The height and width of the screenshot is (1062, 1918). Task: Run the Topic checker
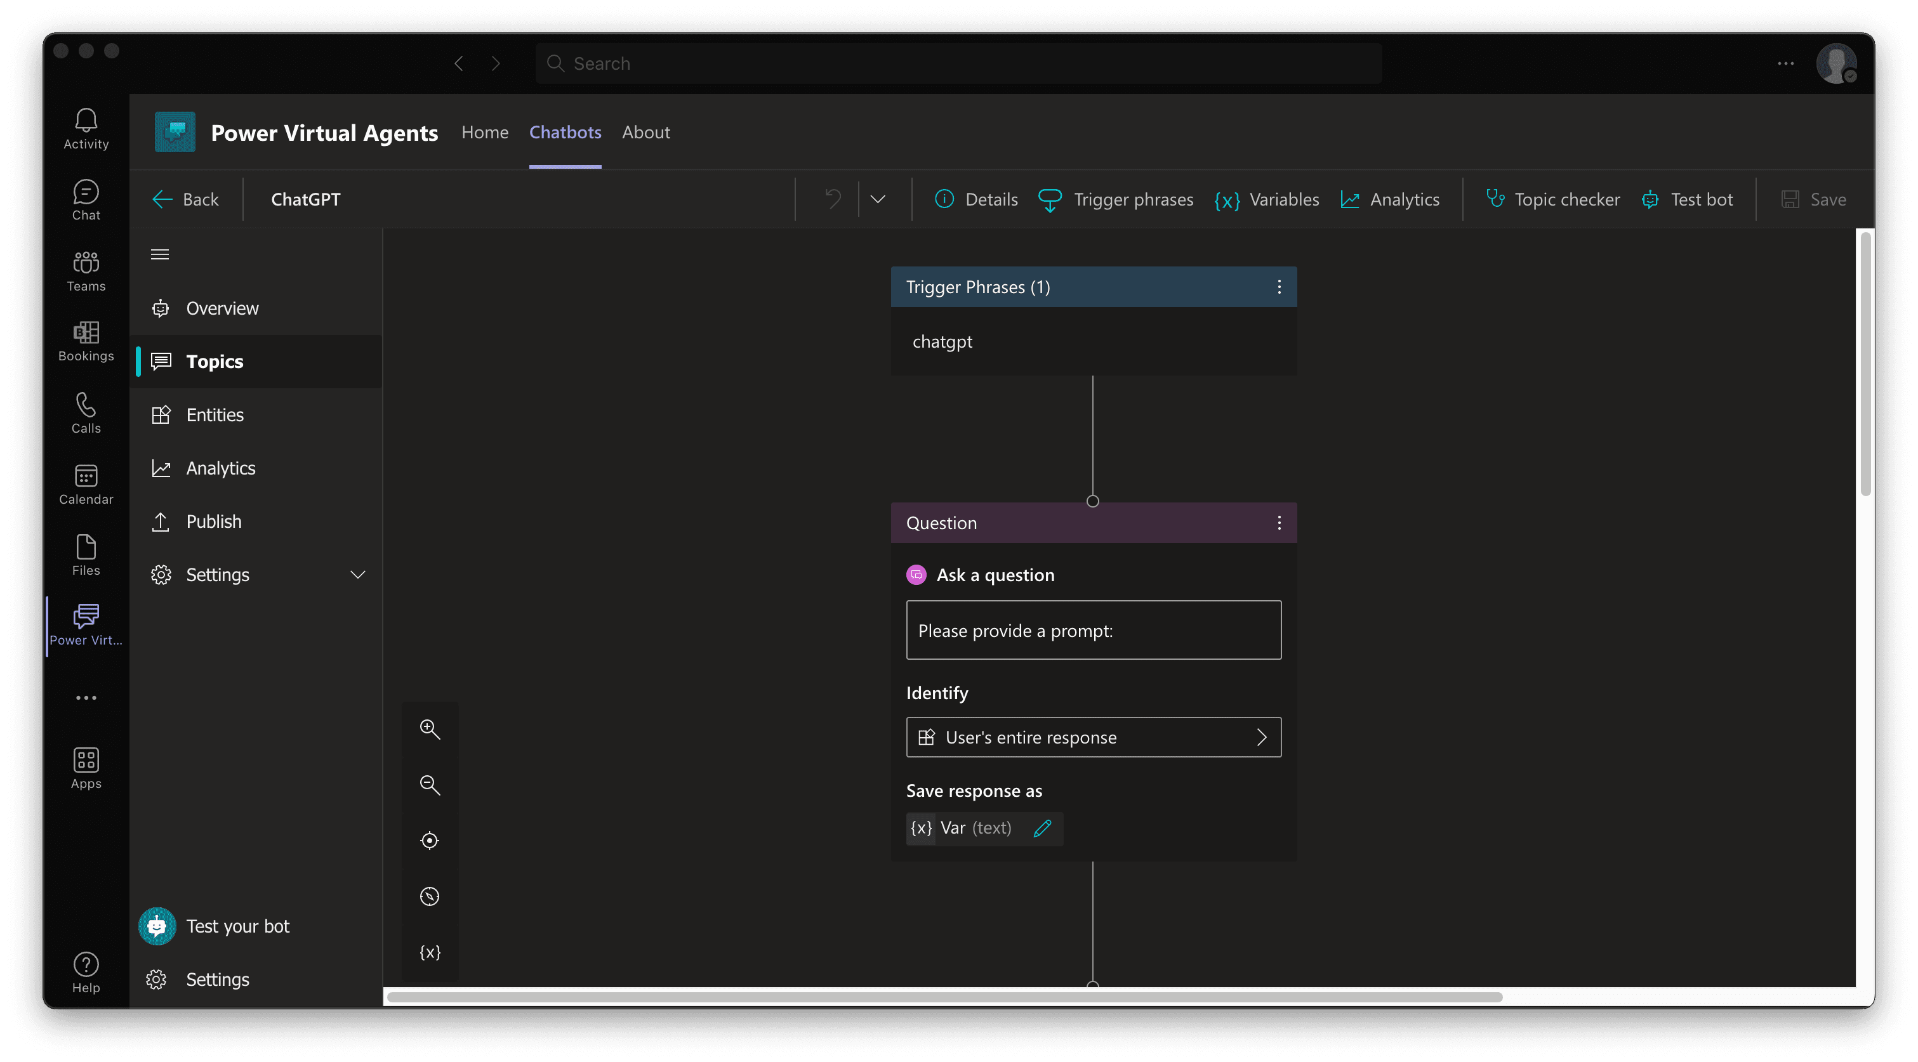click(x=1552, y=199)
